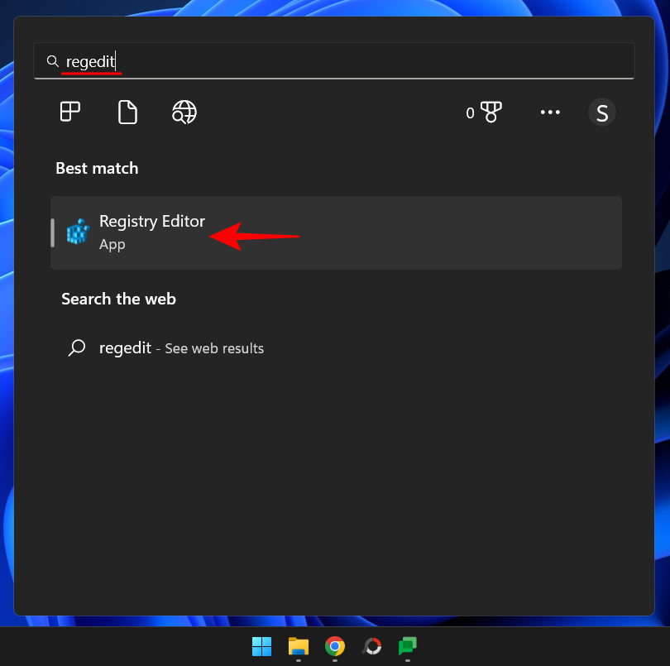
Task: Select the Best match section heading
Action: (97, 168)
